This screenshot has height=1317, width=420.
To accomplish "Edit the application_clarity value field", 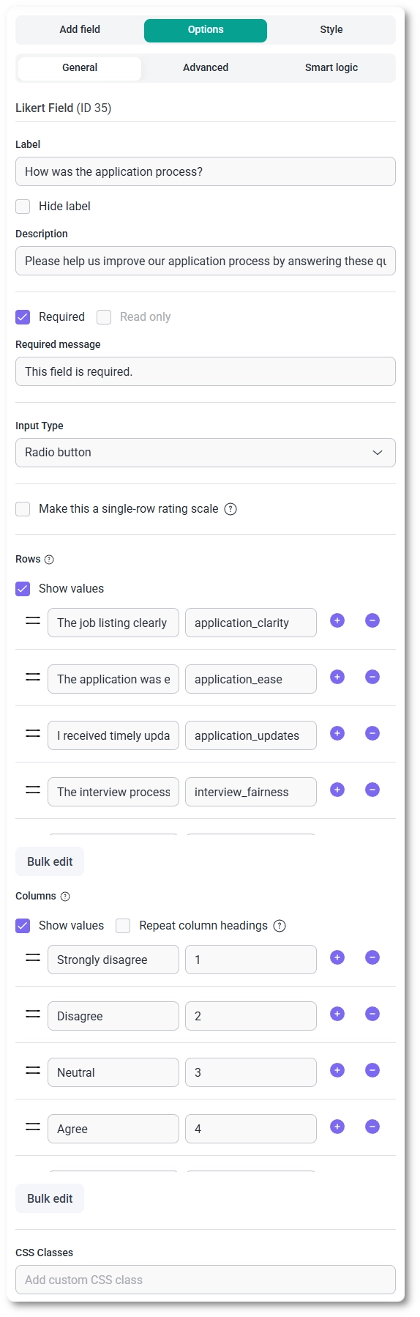I will [x=251, y=623].
